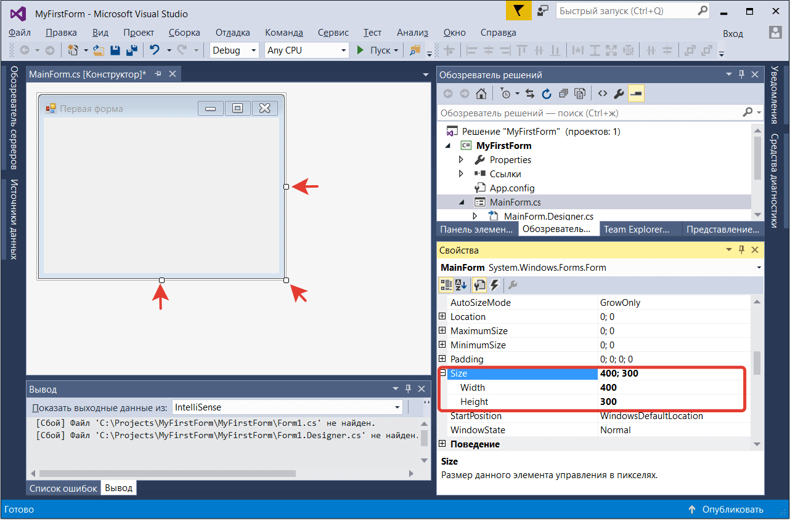Open the Отладка menu
Screen dimensions: 790x520
tap(233, 33)
